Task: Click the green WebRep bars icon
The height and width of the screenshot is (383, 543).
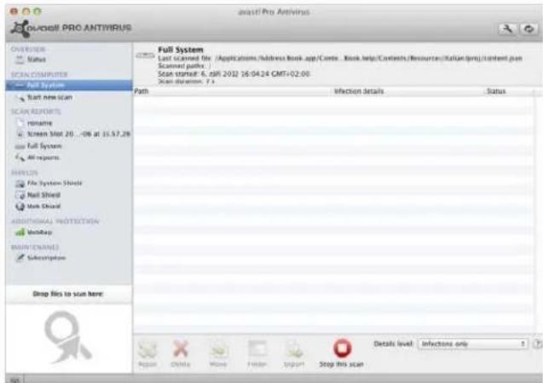Action: tap(20, 232)
